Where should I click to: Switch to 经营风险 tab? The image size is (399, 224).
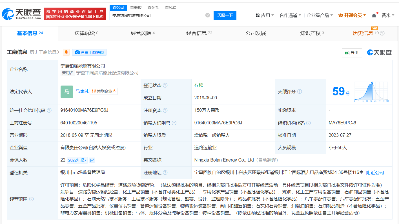[x=143, y=33]
